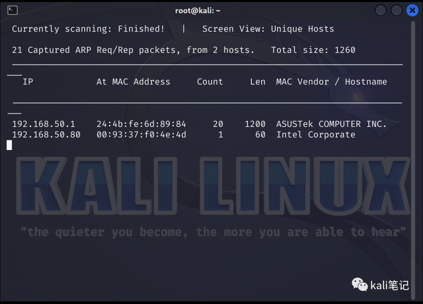This screenshot has height=304, width=423.
Task: Click the 'Count' column header
Action: pos(210,82)
